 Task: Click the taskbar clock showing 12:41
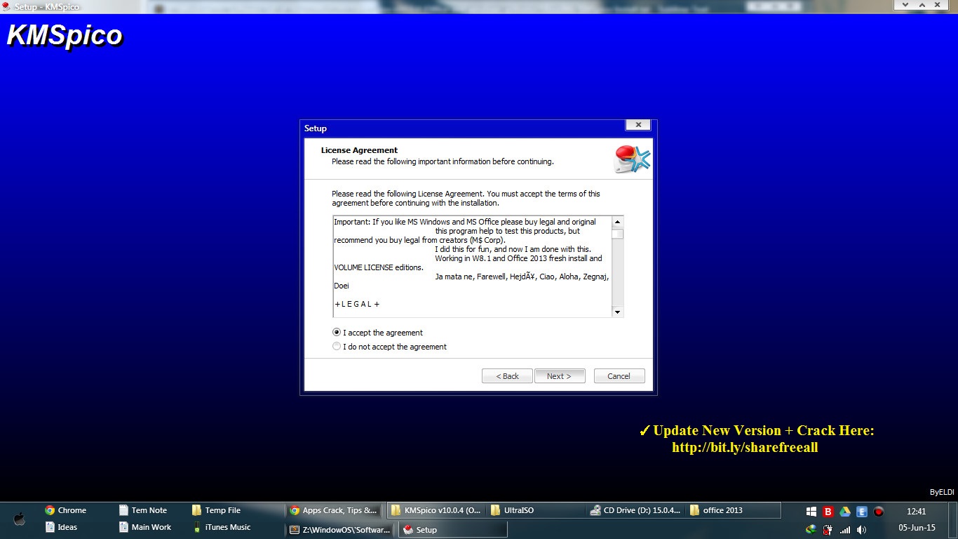click(916, 512)
